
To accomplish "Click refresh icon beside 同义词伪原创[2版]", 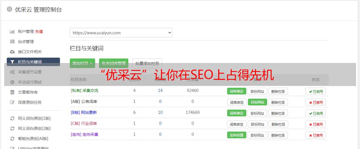I will point(12,128).
